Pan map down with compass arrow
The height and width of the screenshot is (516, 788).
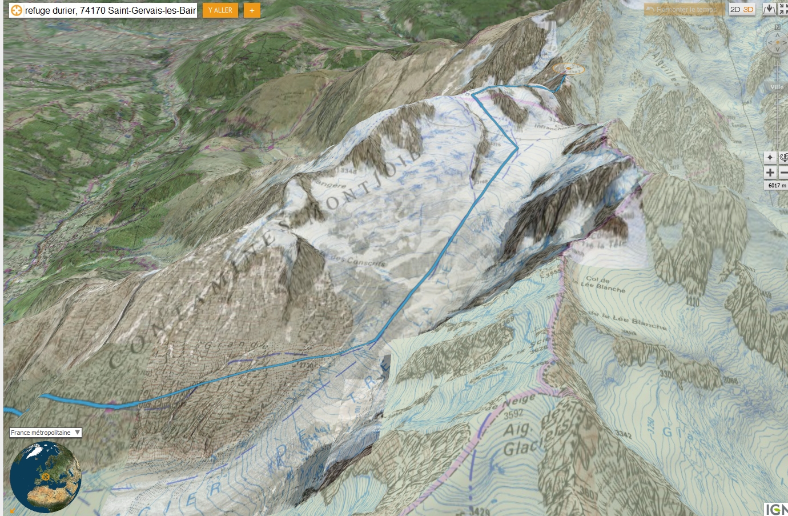pos(778,50)
